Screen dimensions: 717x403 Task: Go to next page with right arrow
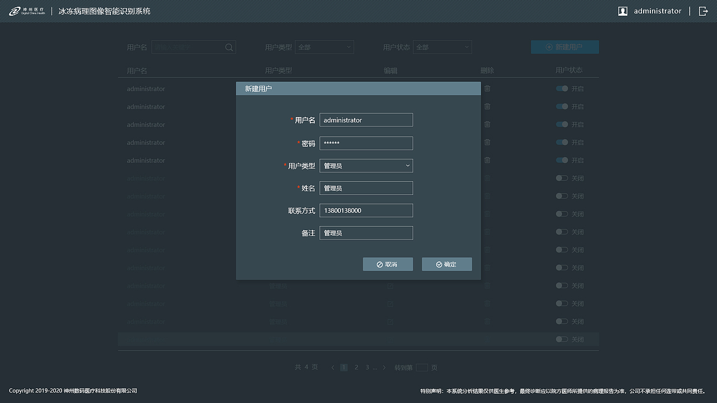[x=384, y=368]
